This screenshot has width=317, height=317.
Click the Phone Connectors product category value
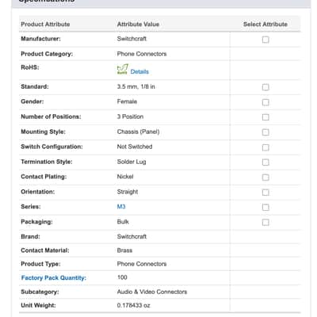pyautogui.click(x=142, y=54)
